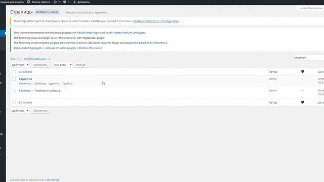This screenshot has height=182, width=324.
Task: Open Главная — Главная страница page
Action: pyautogui.click(x=39, y=90)
